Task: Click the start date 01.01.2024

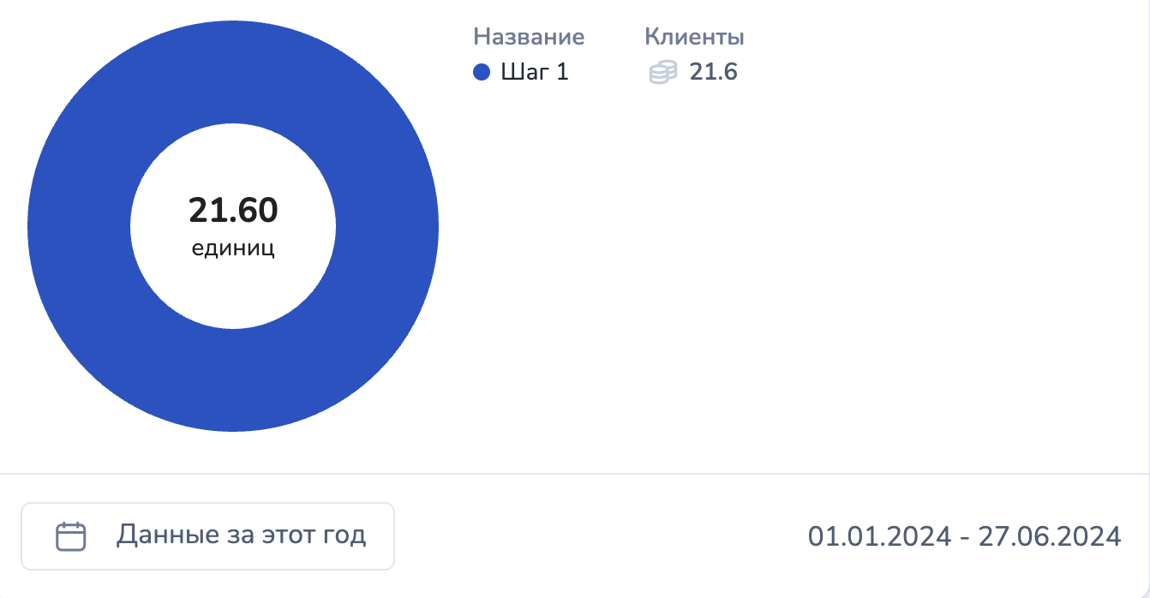Action: [879, 536]
